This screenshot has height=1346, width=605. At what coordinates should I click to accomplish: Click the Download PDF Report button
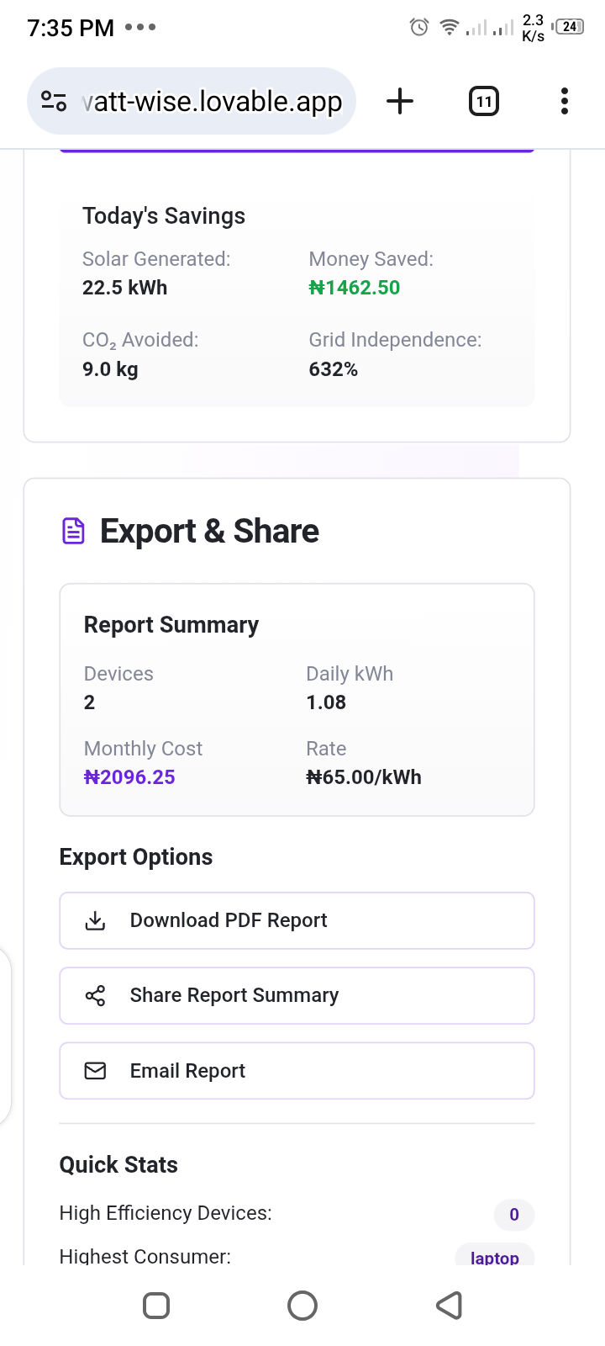coord(297,920)
